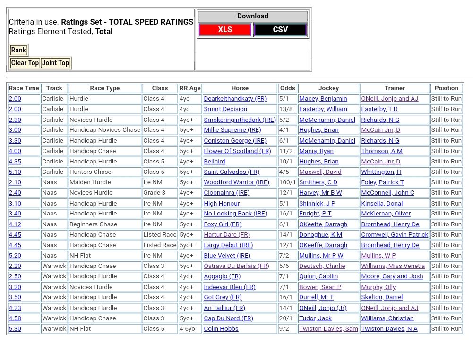Viewport: 473px width, 344px height.
Task: Open horse Dearkeithandkaty (FR) link
Action: pyautogui.click(x=235, y=99)
